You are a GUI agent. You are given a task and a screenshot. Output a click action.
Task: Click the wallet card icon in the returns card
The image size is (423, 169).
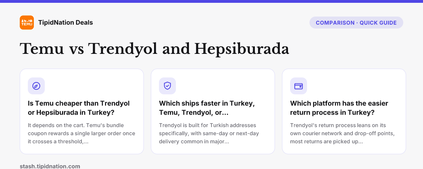299,86
